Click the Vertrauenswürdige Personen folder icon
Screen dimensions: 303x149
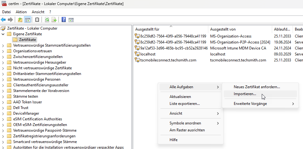pos(9,79)
